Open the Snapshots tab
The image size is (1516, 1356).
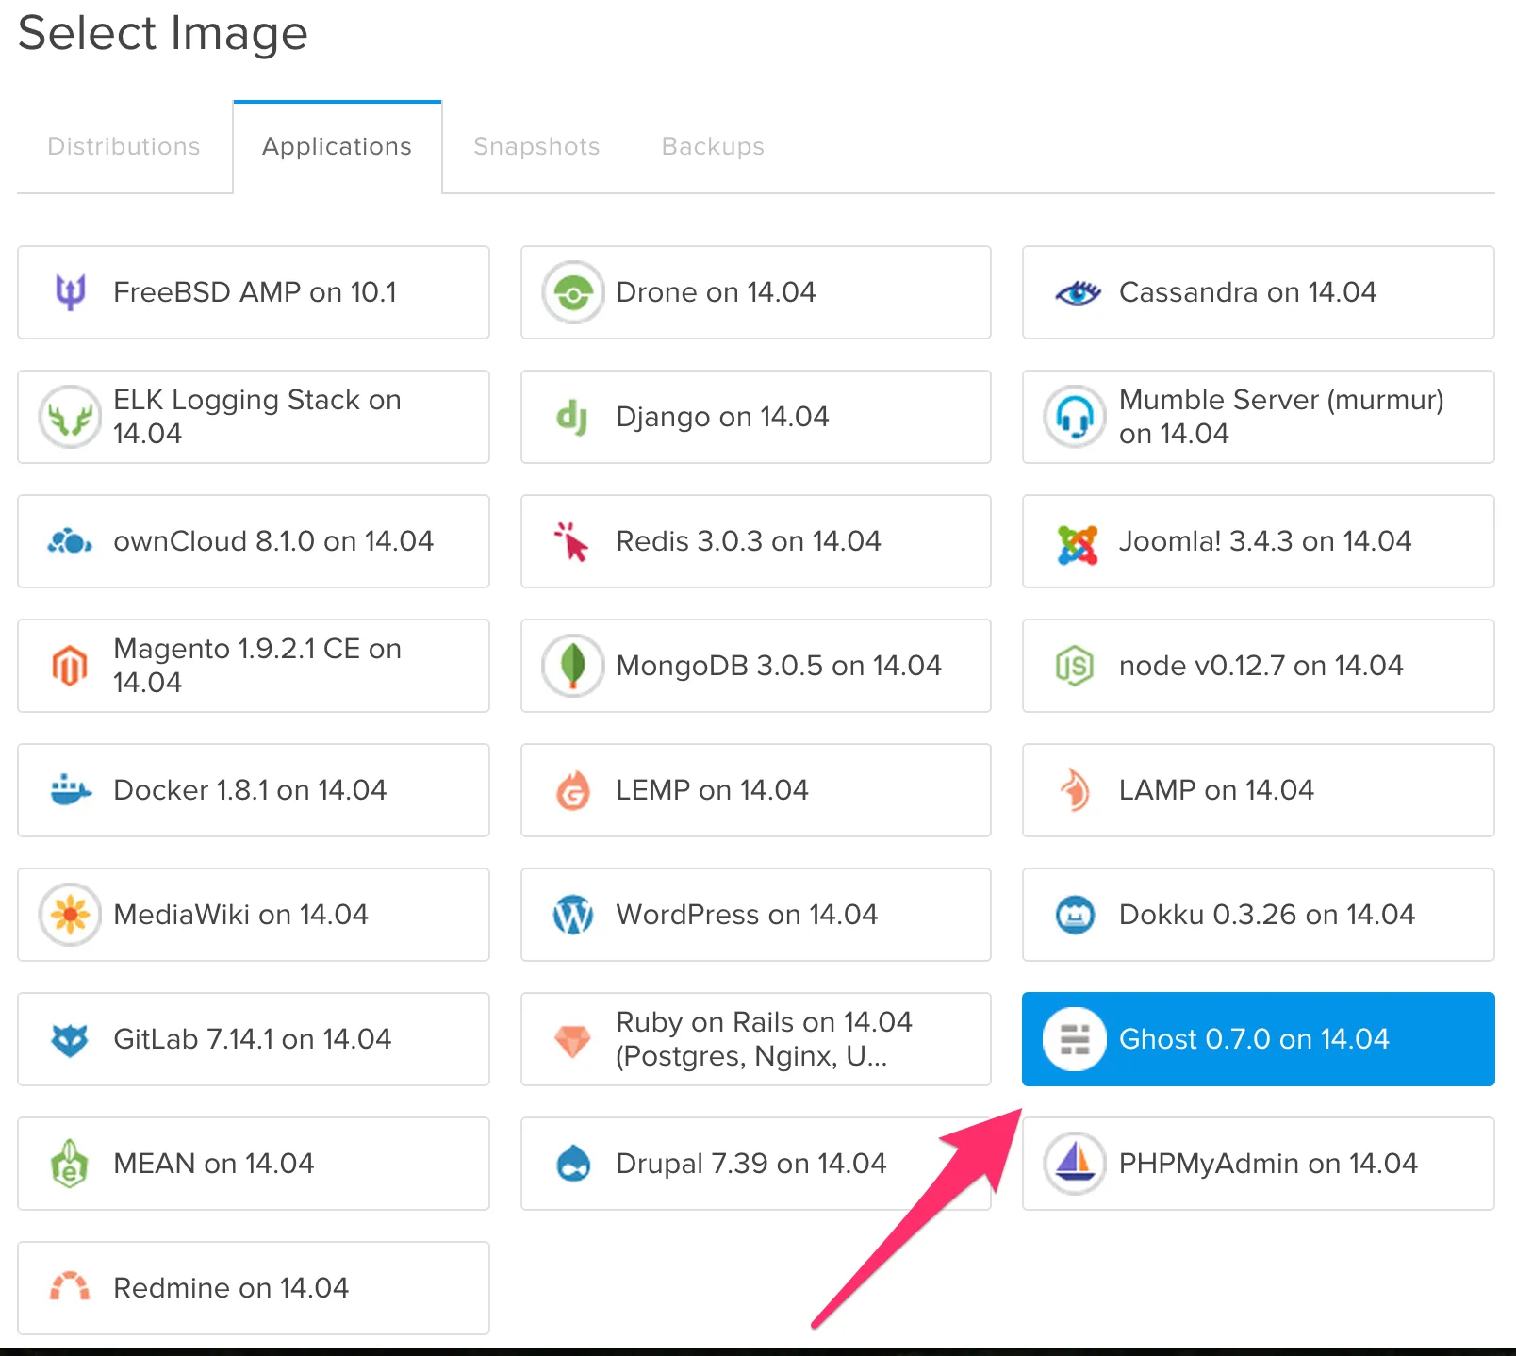click(536, 146)
